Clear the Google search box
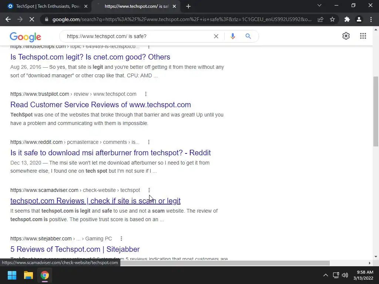The height and width of the screenshot is (284, 379). click(x=216, y=36)
